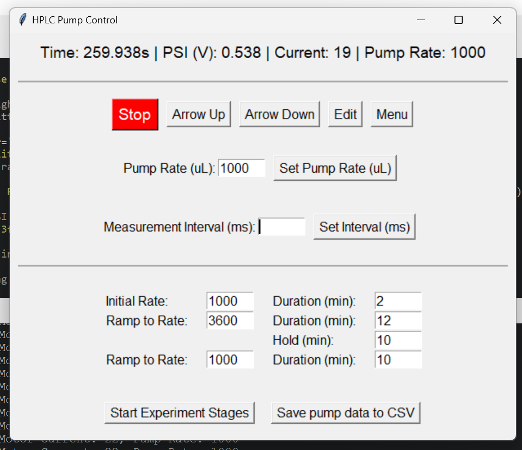Click the Arrow Up button
Viewport: 522px width, 450px height.
198,114
